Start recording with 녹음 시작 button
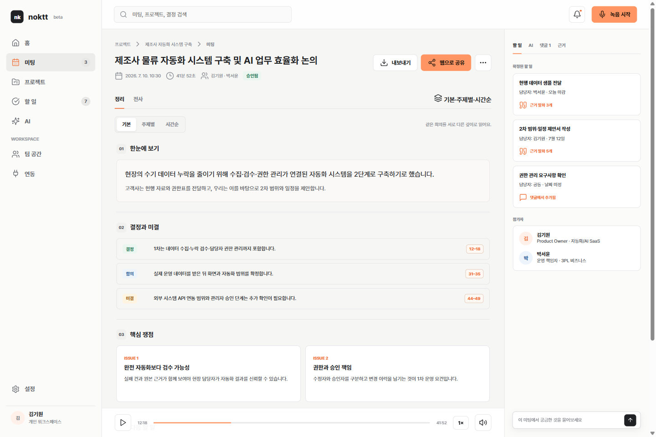656x437 pixels. tap(614, 15)
